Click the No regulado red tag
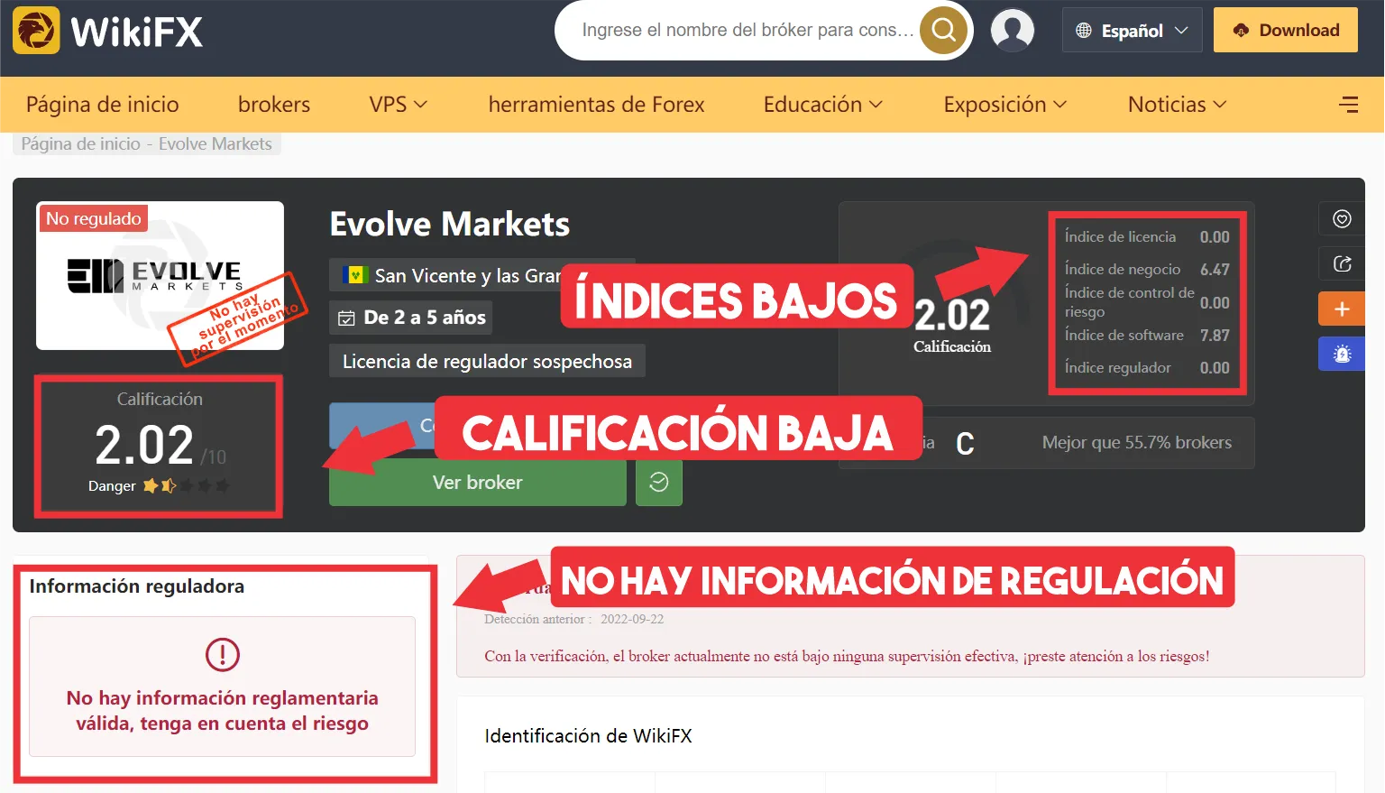Viewport: 1385px width, 793px height. click(93, 219)
